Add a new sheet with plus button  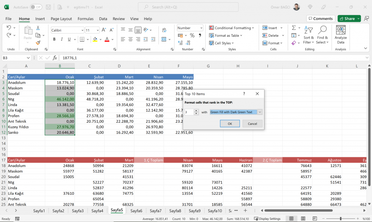(245, 211)
